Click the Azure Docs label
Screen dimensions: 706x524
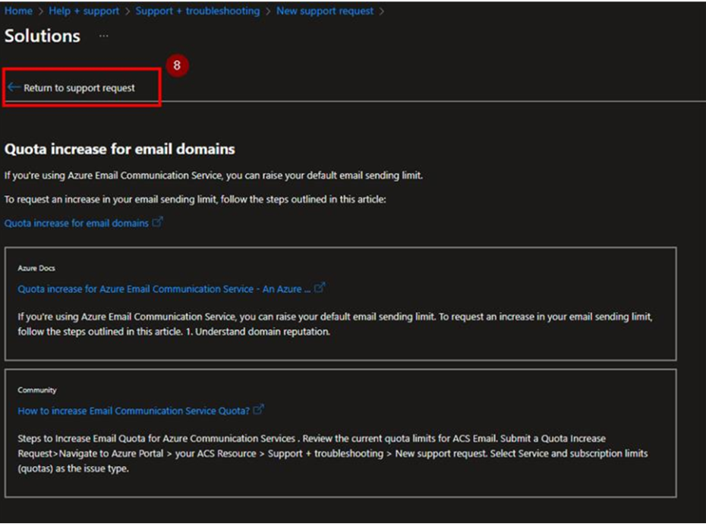pyautogui.click(x=36, y=268)
